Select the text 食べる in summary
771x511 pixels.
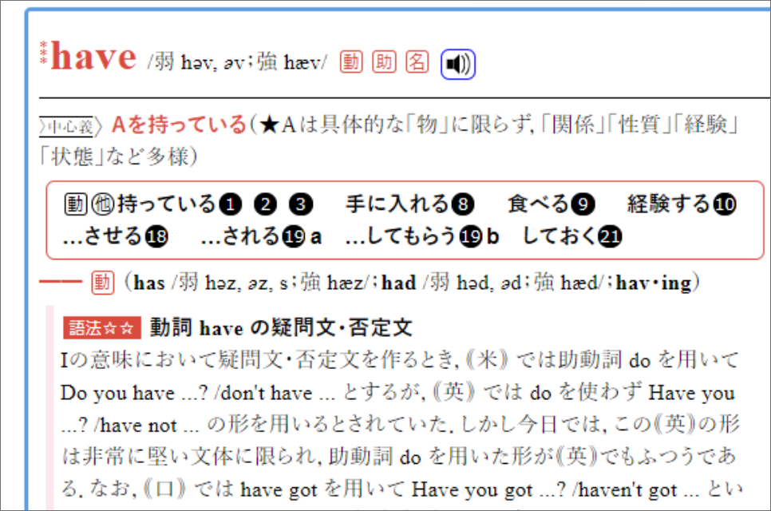click(x=539, y=204)
